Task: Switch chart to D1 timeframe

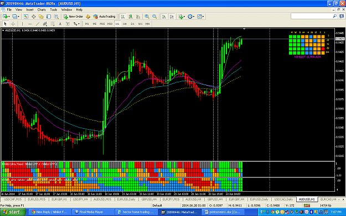Action: pyautogui.click(x=132, y=24)
